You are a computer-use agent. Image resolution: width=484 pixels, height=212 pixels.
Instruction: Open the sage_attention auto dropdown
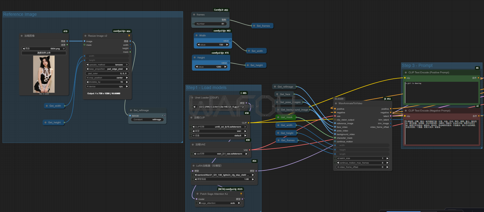coord(219,203)
